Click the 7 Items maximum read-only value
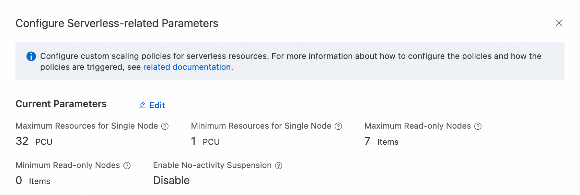The width and height of the screenshot is (580, 195). pyautogui.click(x=381, y=141)
